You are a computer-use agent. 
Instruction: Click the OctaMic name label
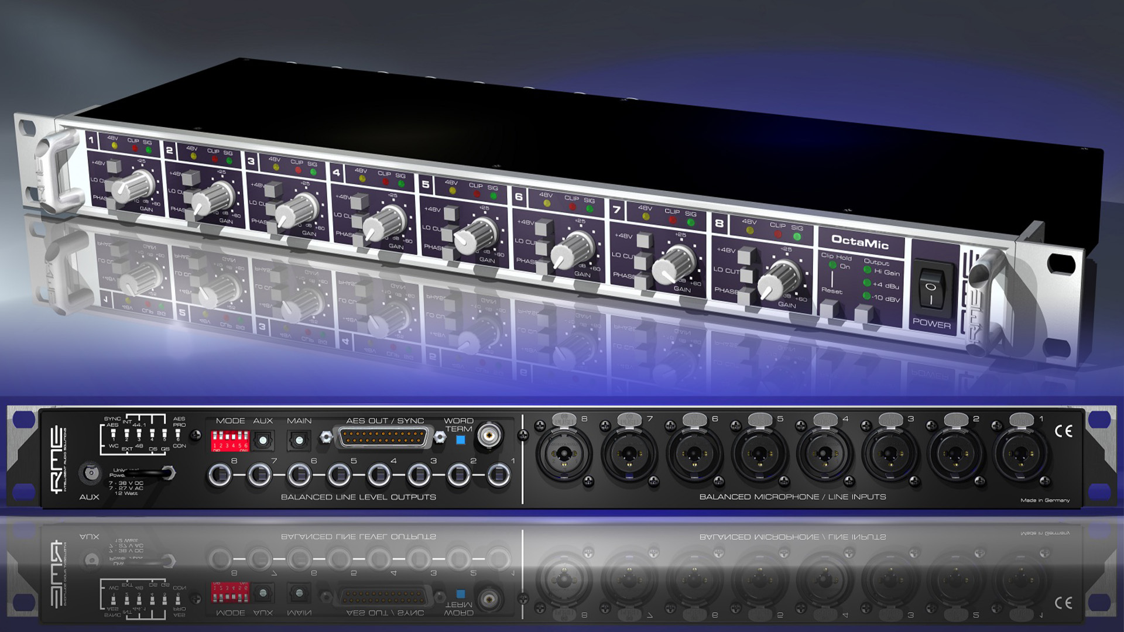[860, 241]
